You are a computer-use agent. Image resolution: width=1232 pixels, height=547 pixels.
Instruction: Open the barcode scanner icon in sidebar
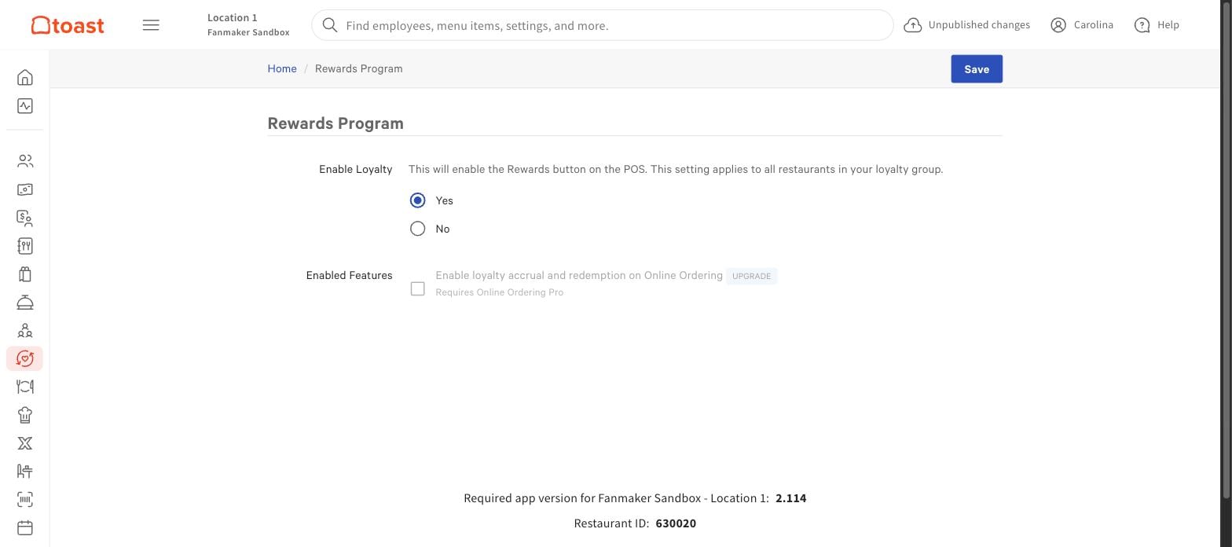click(x=25, y=500)
